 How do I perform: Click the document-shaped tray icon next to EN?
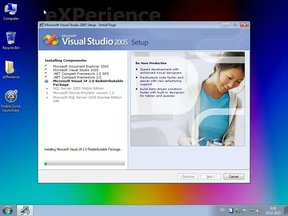[231, 211]
